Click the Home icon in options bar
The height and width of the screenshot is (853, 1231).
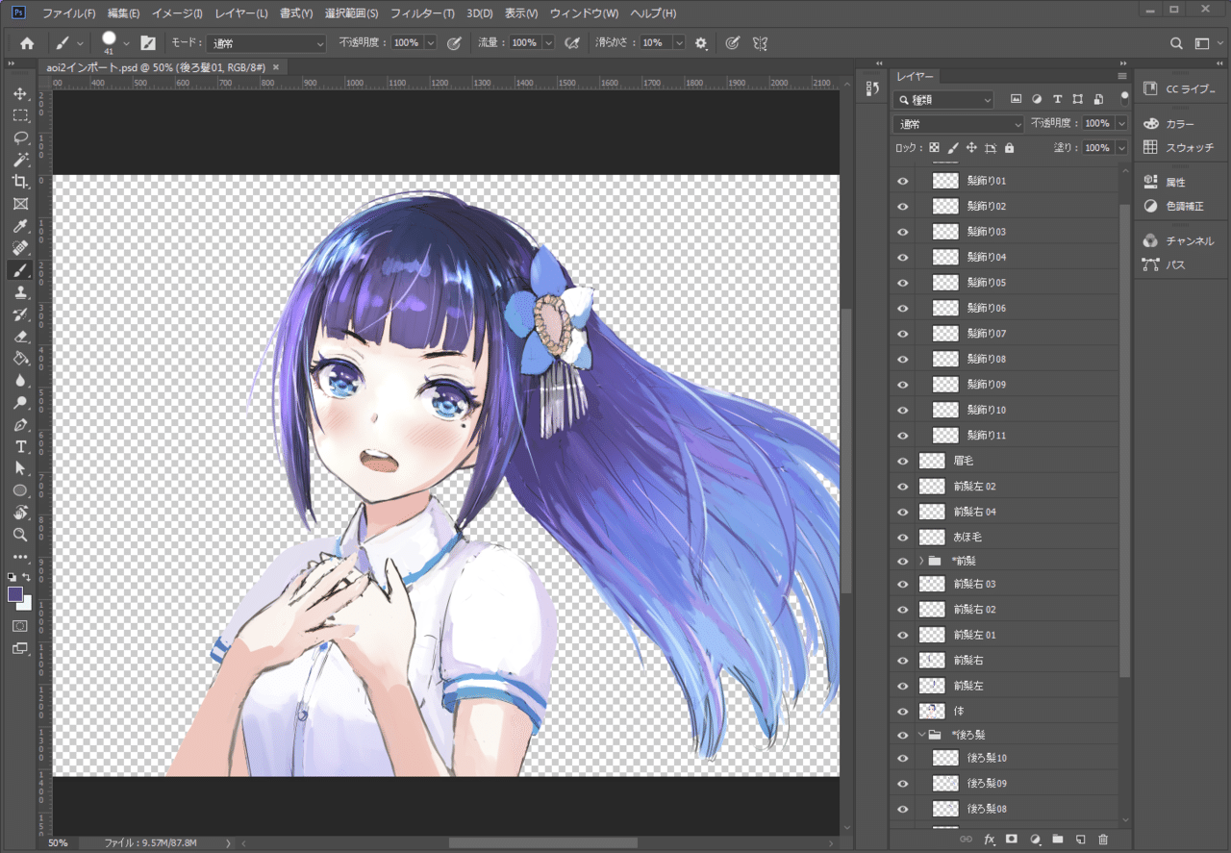pyautogui.click(x=27, y=43)
